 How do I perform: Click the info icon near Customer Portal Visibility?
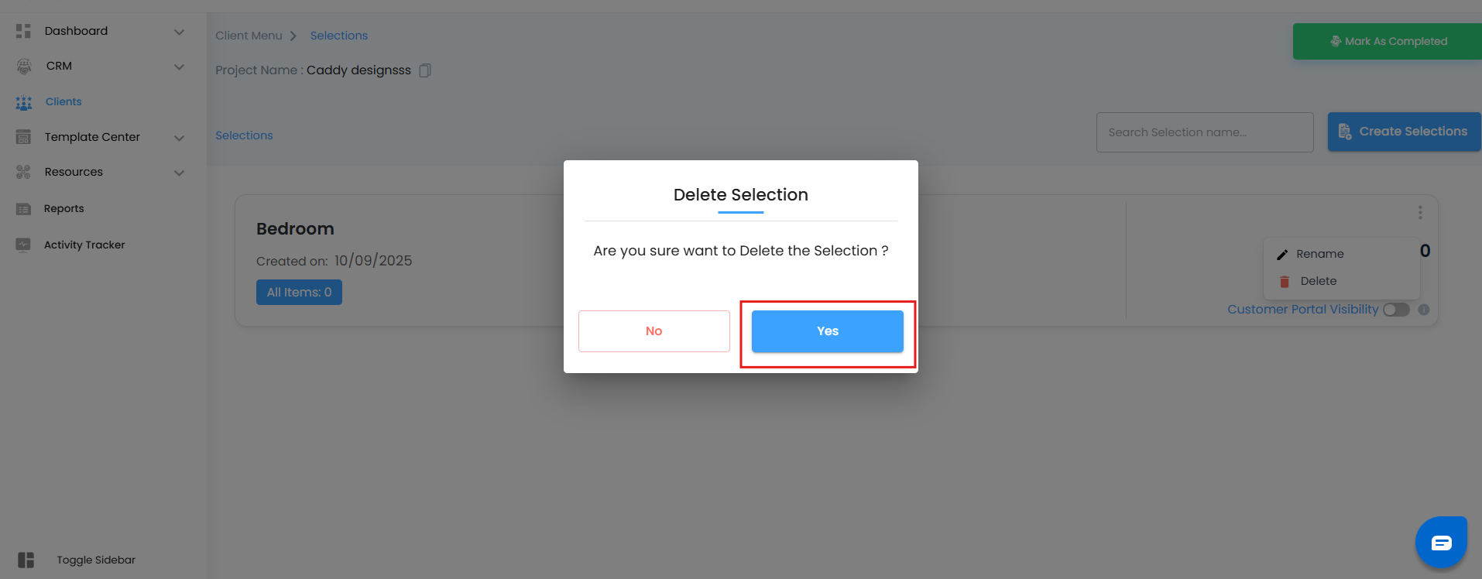click(x=1424, y=310)
